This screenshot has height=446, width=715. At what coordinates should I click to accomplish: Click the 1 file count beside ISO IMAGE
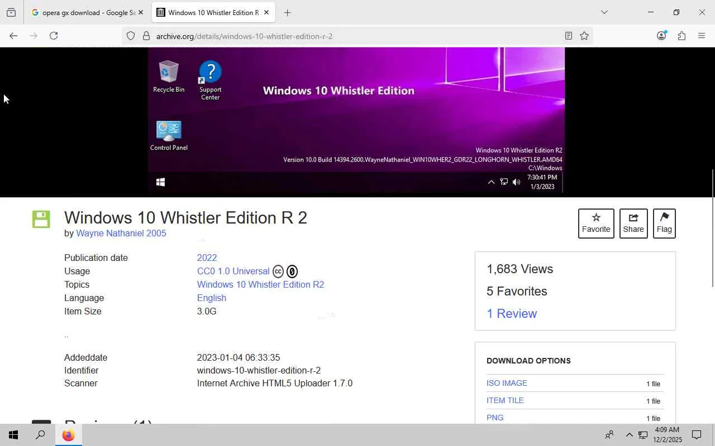point(653,384)
